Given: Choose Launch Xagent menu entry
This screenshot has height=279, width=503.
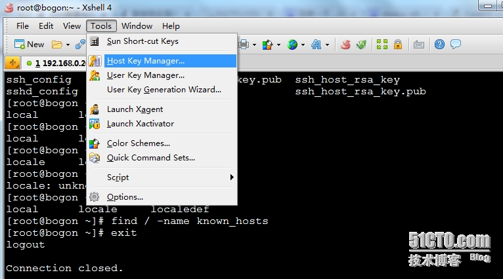Looking at the screenshot, I should pyautogui.click(x=162, y=109).
